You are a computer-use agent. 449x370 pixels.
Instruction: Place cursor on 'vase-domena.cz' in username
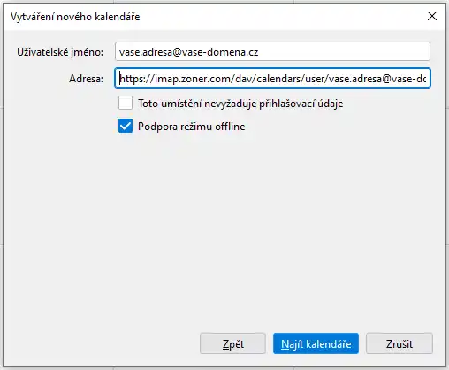coord(220,52)
